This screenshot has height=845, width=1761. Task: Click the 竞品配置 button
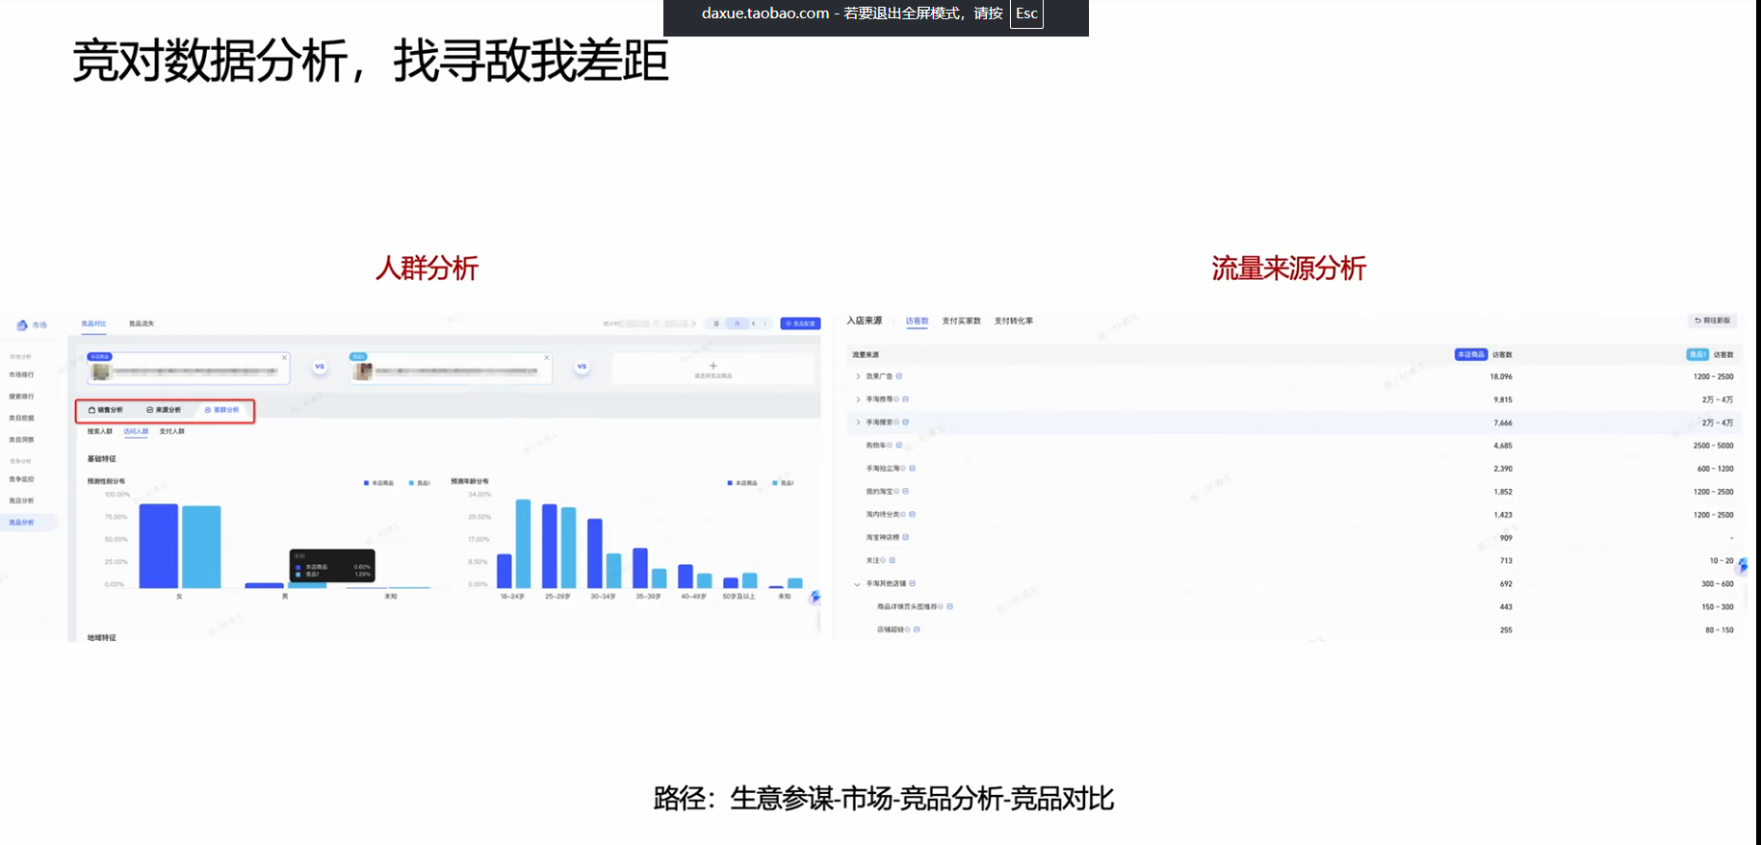(x=800, y=323)
